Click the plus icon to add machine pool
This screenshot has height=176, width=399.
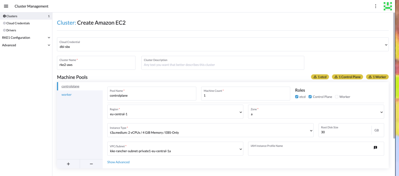68,164
